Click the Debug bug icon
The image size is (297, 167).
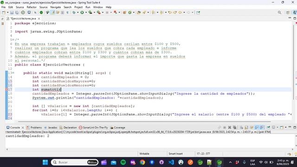point(74,13)
